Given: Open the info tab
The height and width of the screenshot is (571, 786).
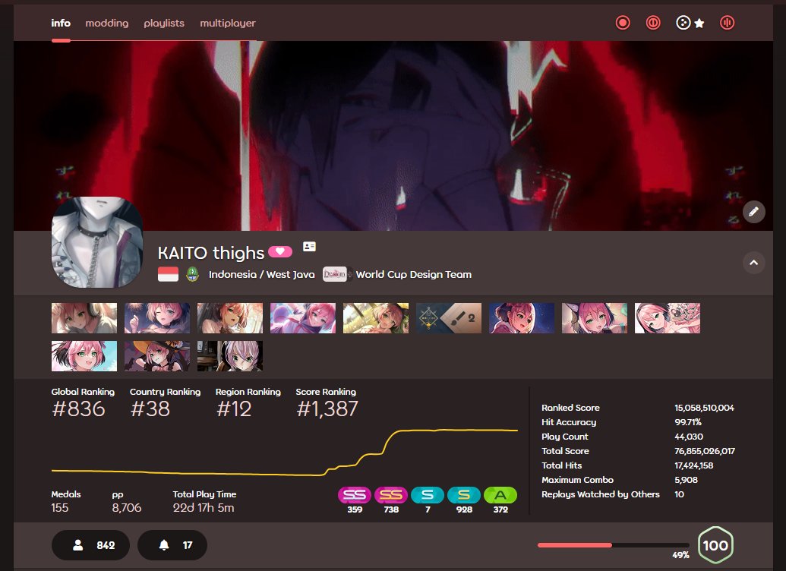Looking at the screenshot, I should [x=61, y=23].
